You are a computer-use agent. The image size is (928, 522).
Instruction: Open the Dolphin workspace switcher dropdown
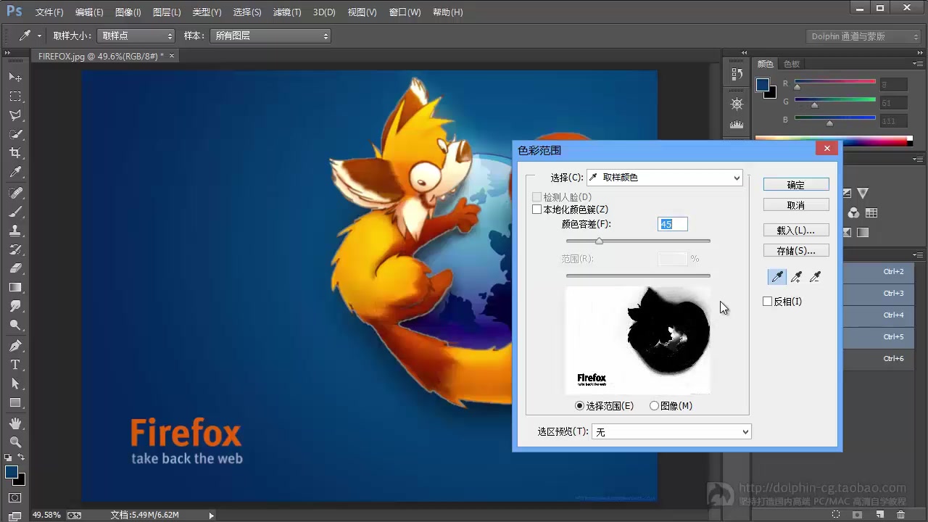pyautogui.click(x=863, y=36)
